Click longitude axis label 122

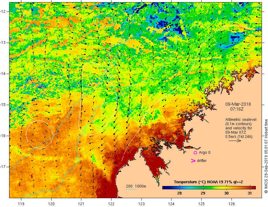tap(111, 204)
